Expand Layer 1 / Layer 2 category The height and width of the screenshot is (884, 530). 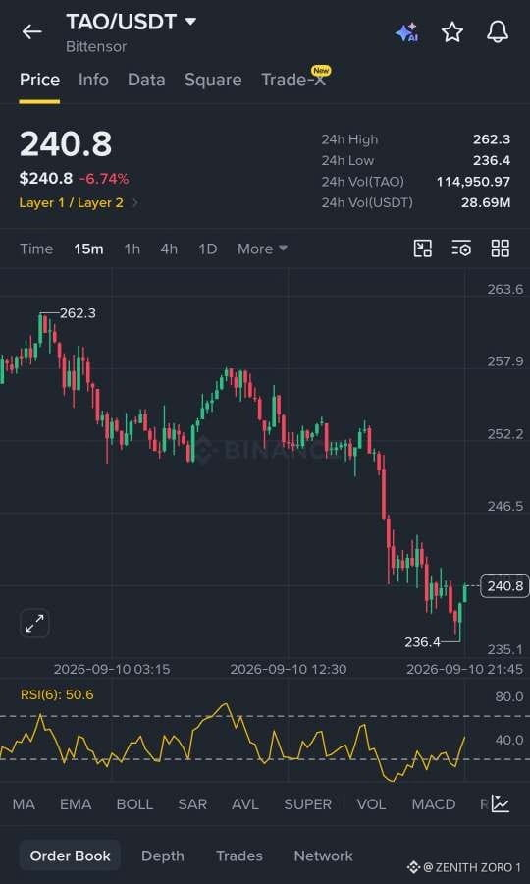point(79,203)
